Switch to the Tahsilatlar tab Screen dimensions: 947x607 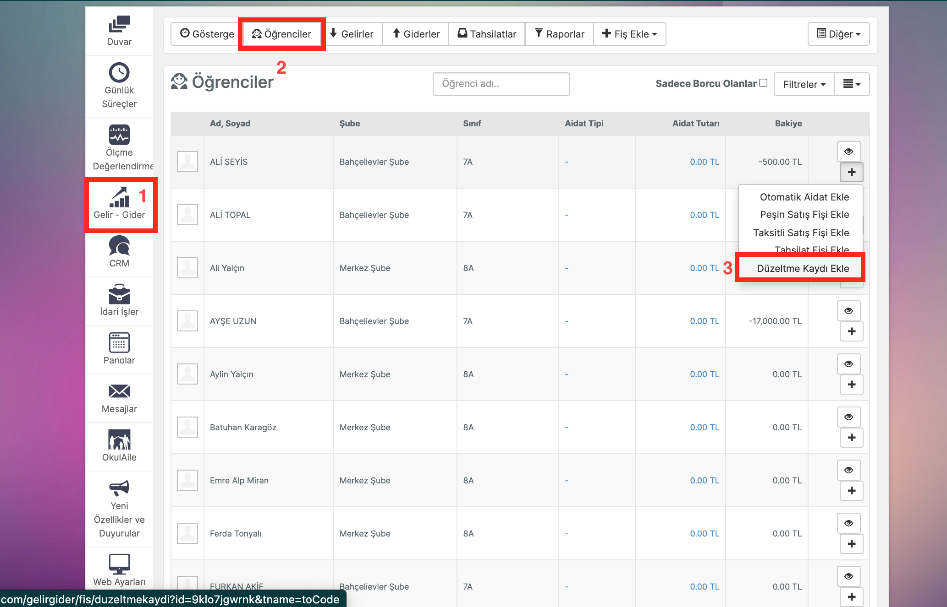point(487,34)
